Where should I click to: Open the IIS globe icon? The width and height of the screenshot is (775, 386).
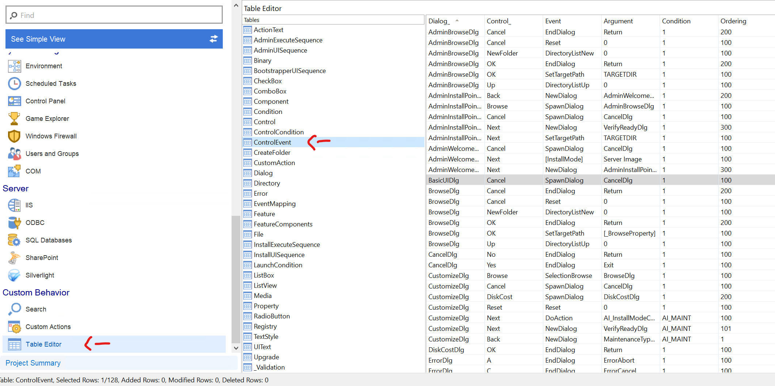(x=14, y=205)
